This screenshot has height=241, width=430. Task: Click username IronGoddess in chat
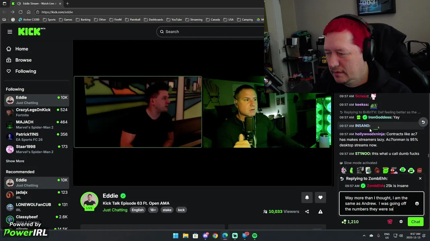[380, 117]
